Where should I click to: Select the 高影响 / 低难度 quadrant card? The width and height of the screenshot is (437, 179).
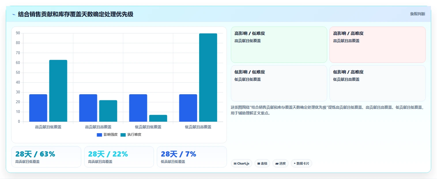pyautogui.click(x=279, y=45)
